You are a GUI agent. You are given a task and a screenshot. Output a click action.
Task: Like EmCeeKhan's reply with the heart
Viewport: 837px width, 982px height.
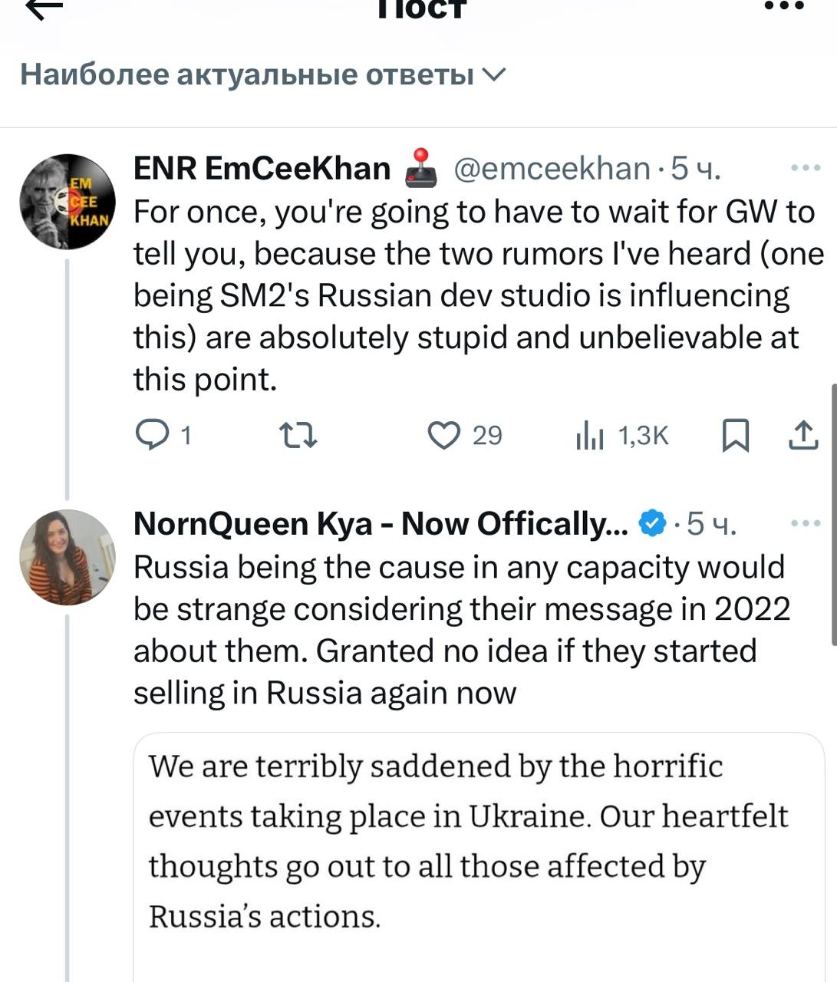tap(443, 436)
